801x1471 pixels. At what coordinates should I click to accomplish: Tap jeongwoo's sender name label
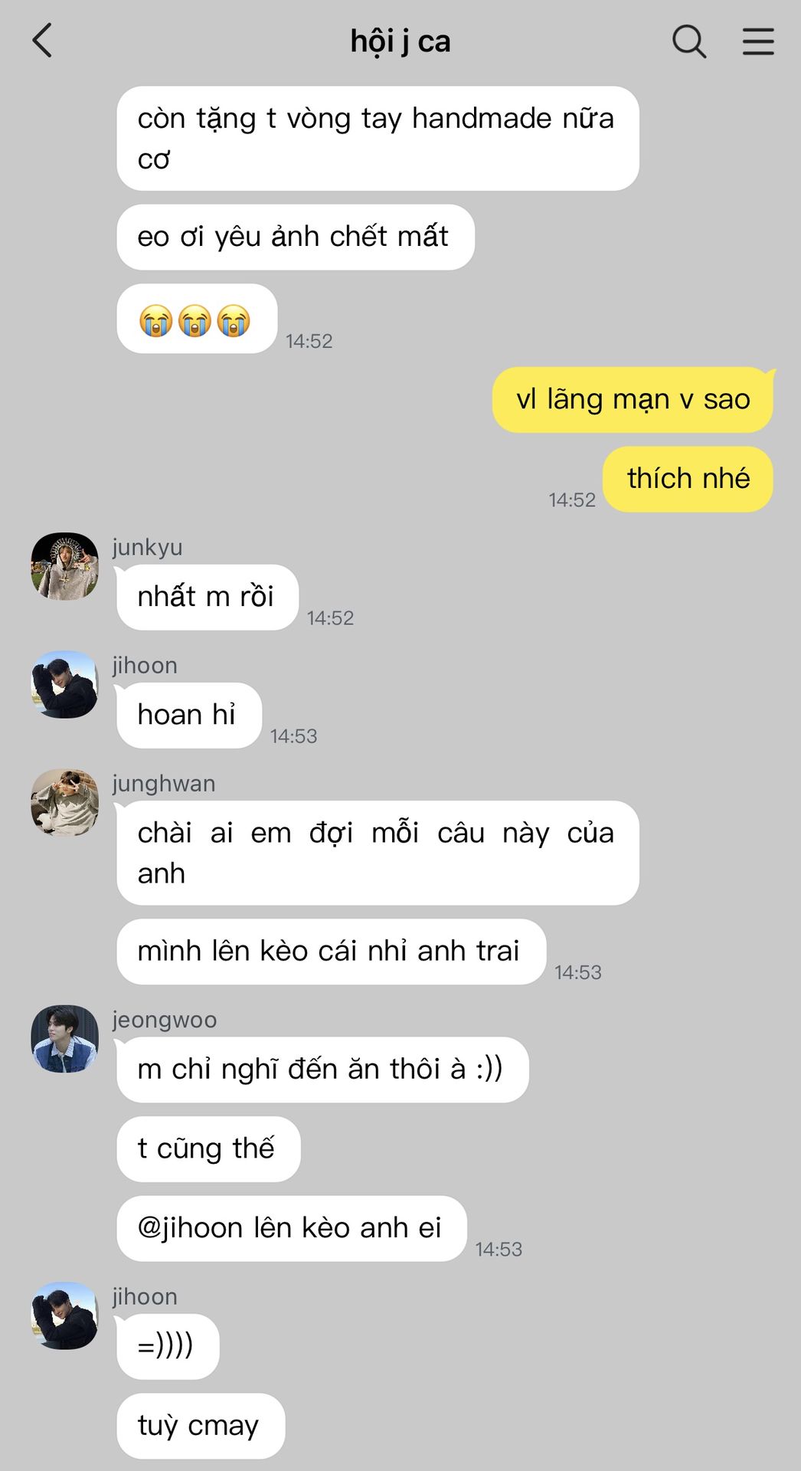pyautogui.click(x=165, y=1020)
